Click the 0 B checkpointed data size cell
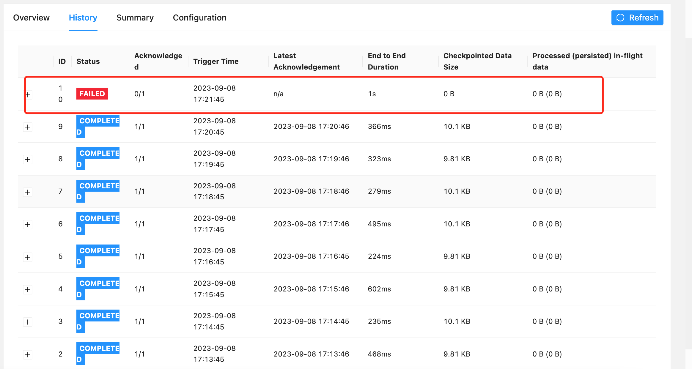 [449, 94]
